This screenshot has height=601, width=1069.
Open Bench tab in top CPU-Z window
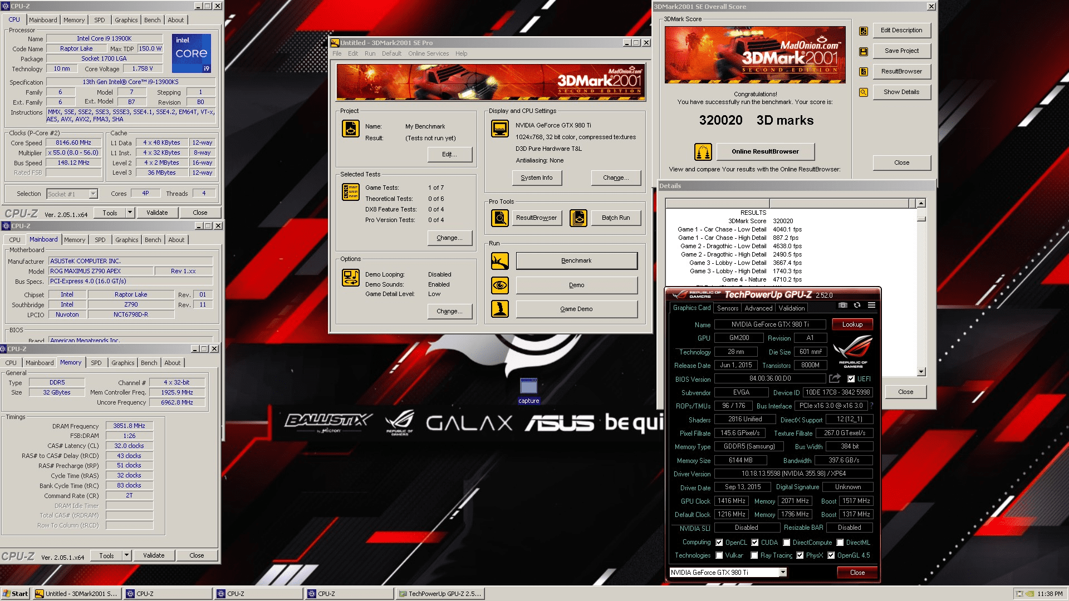click(152, 20)
